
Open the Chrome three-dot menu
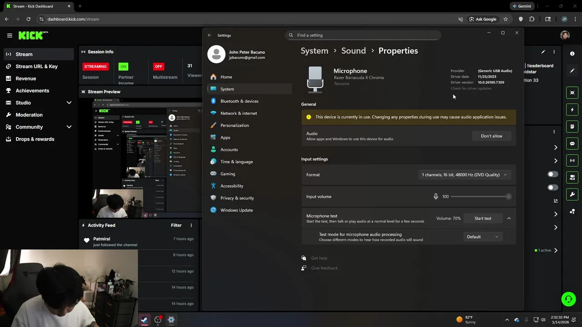pos(576,19)
